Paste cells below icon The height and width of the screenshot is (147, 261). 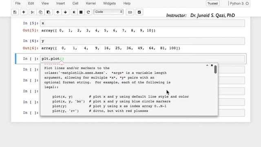pos(49,12)
